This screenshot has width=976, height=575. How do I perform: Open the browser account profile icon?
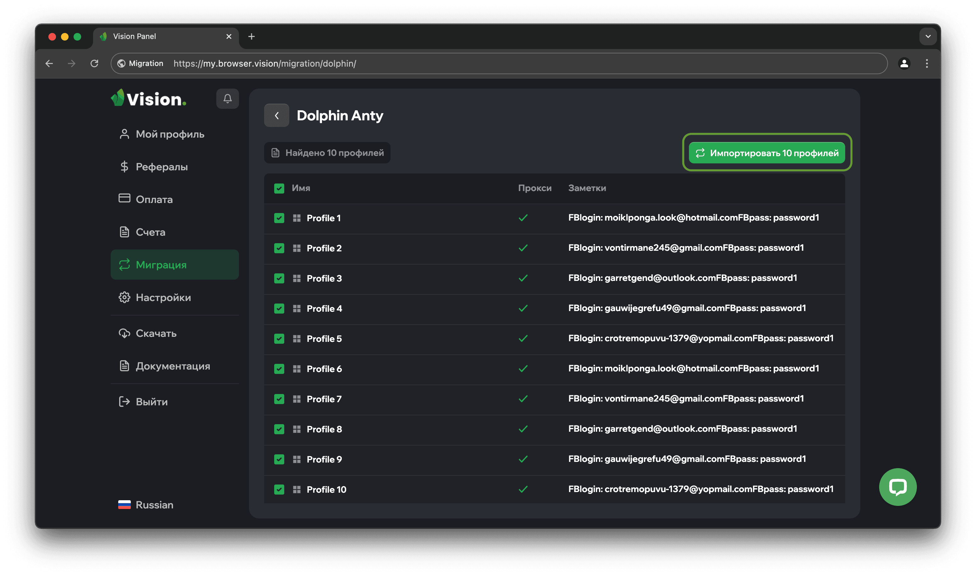click(x=904, y=63)
